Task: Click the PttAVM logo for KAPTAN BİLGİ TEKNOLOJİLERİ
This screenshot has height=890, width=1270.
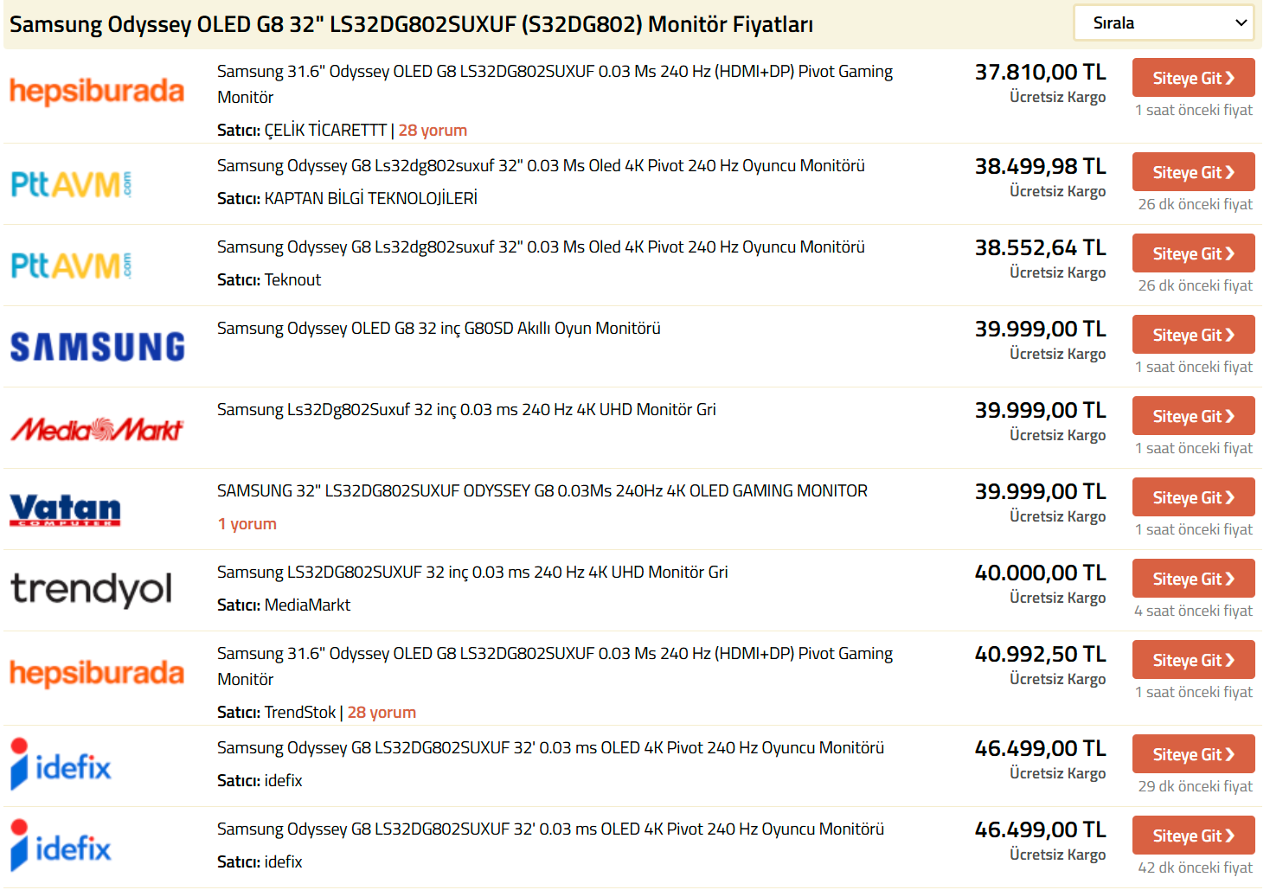Action: coord(71,184)
